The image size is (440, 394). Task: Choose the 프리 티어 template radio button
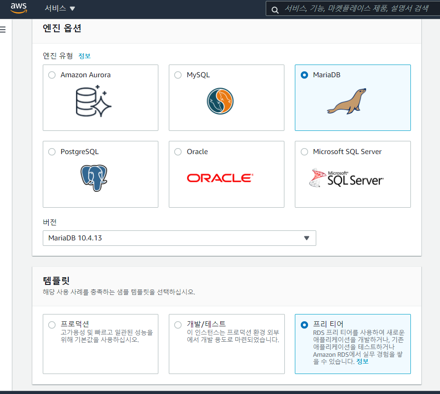pos(304,325)
